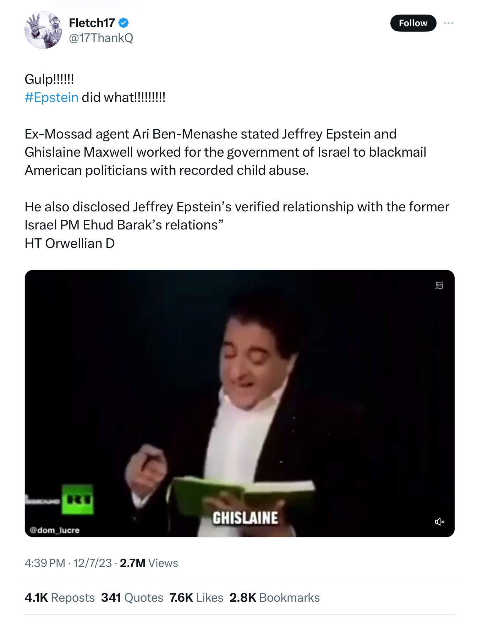Toggle video captions icon
This screenshot has height=617, width=483.
tap(439, 285)
